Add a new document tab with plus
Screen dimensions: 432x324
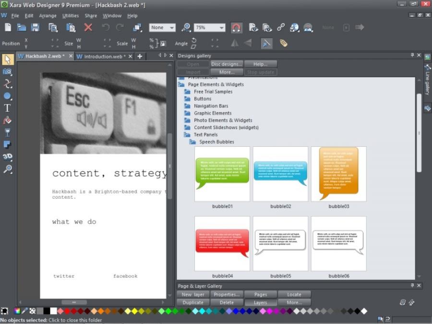tap(140, 57)
